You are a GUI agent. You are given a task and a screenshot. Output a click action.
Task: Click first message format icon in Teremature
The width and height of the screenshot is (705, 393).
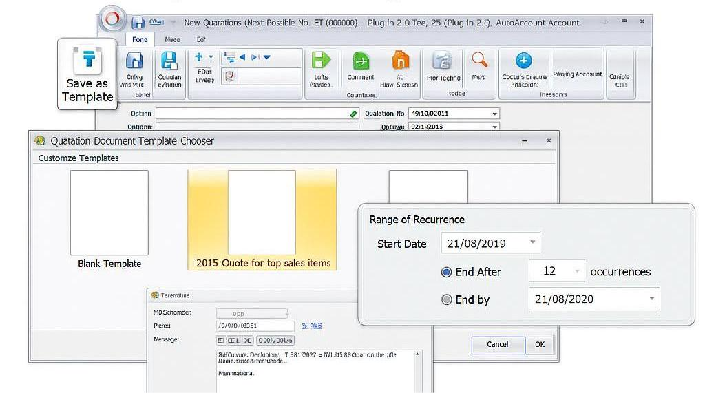pyautogui.click(x=220, y=341)
